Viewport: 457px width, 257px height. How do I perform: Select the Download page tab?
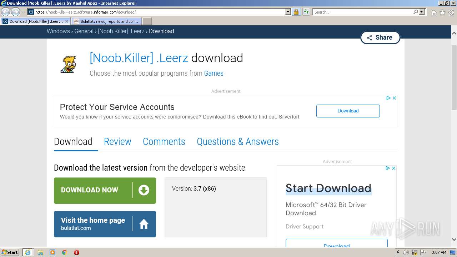click(73, 142)
